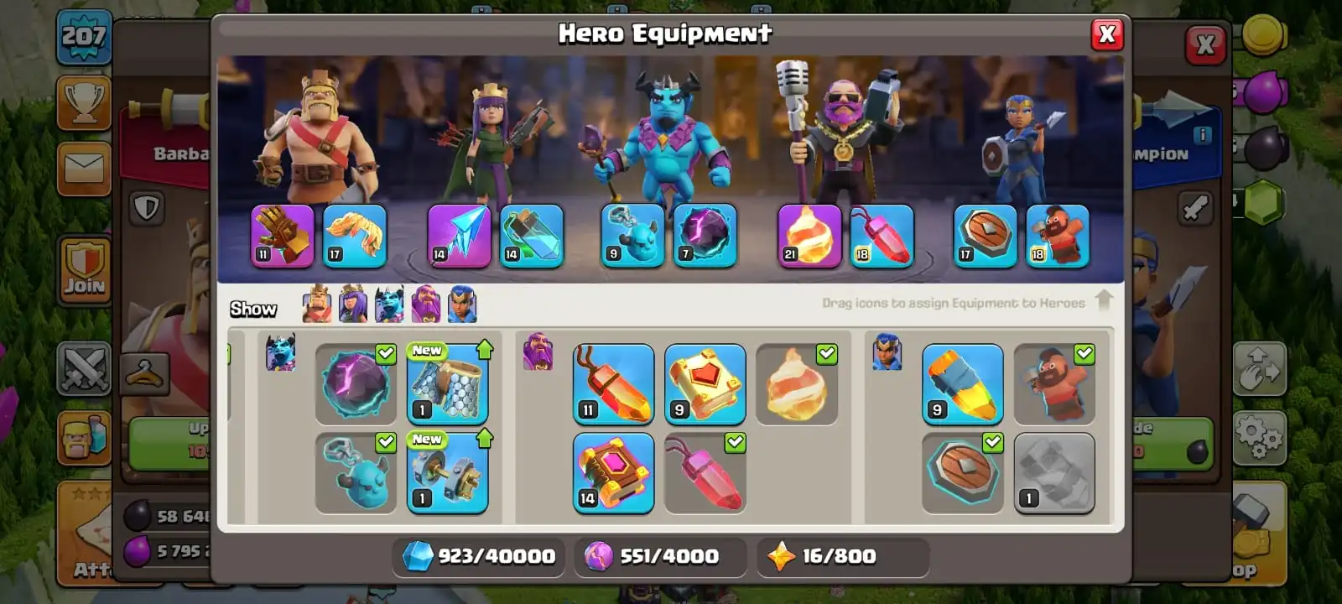Filter equipment by Grand Warden portrait
Viewport: 1342px width, 604px height.
pos(426,304)
